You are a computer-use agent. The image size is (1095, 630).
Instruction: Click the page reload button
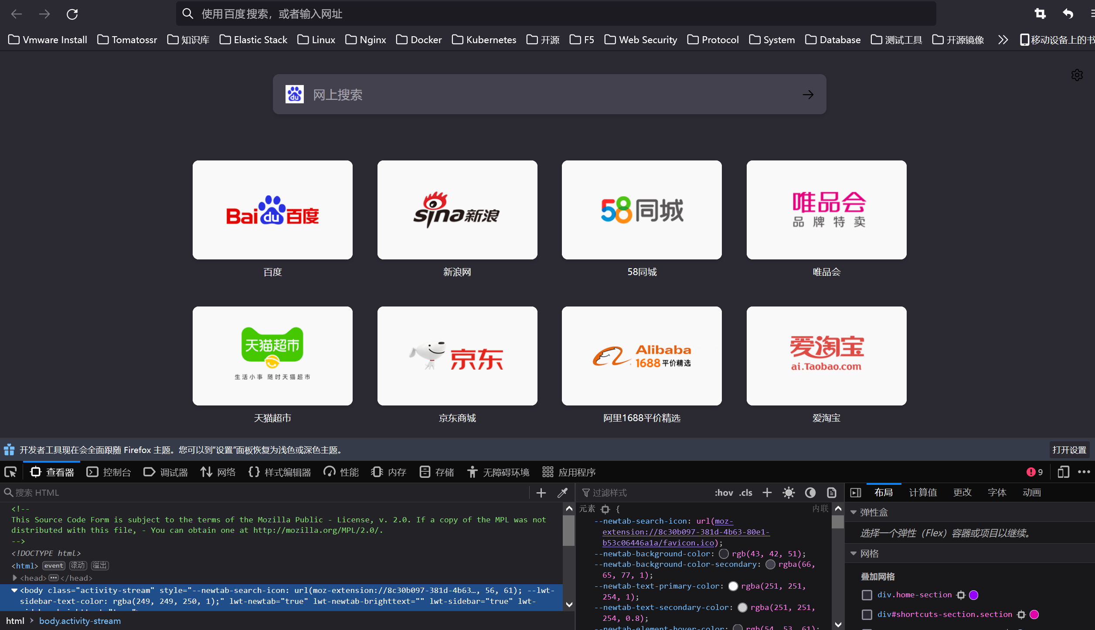pyautogui.click(x=72, y=14)
